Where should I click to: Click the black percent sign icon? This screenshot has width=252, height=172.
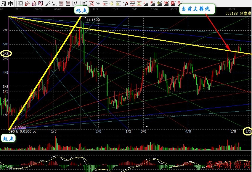(98, 4)
